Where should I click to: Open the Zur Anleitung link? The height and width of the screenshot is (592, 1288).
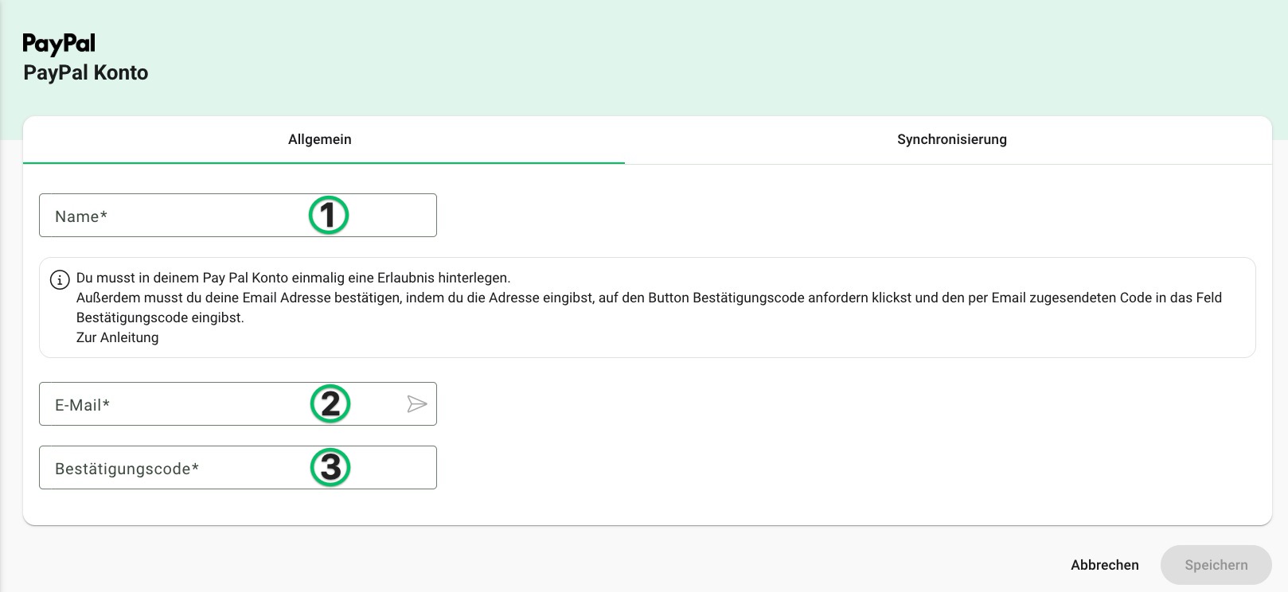117,337
